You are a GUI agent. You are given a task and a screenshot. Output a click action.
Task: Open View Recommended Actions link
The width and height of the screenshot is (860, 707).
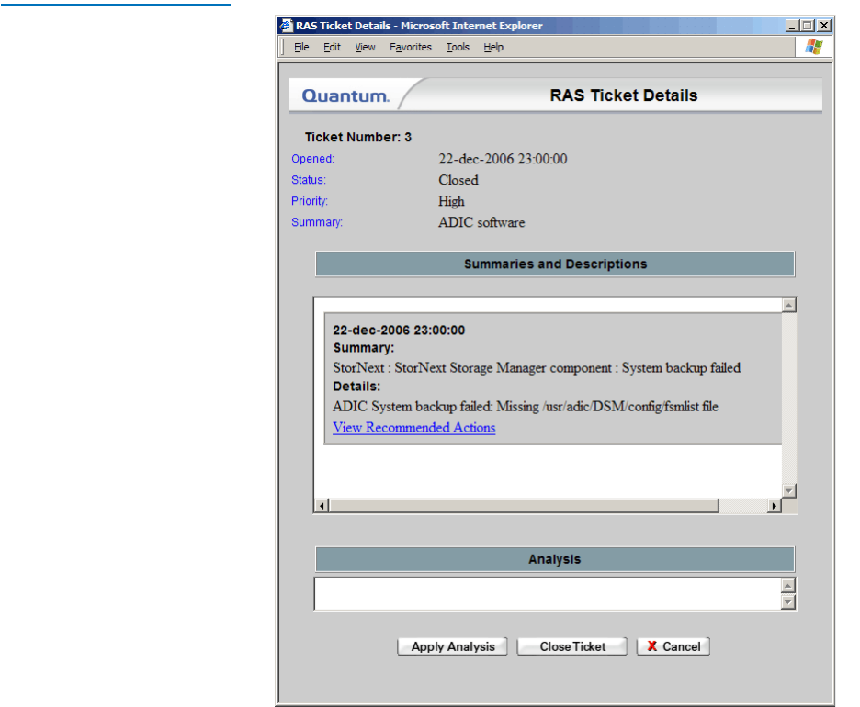click(x=413, y=428)
